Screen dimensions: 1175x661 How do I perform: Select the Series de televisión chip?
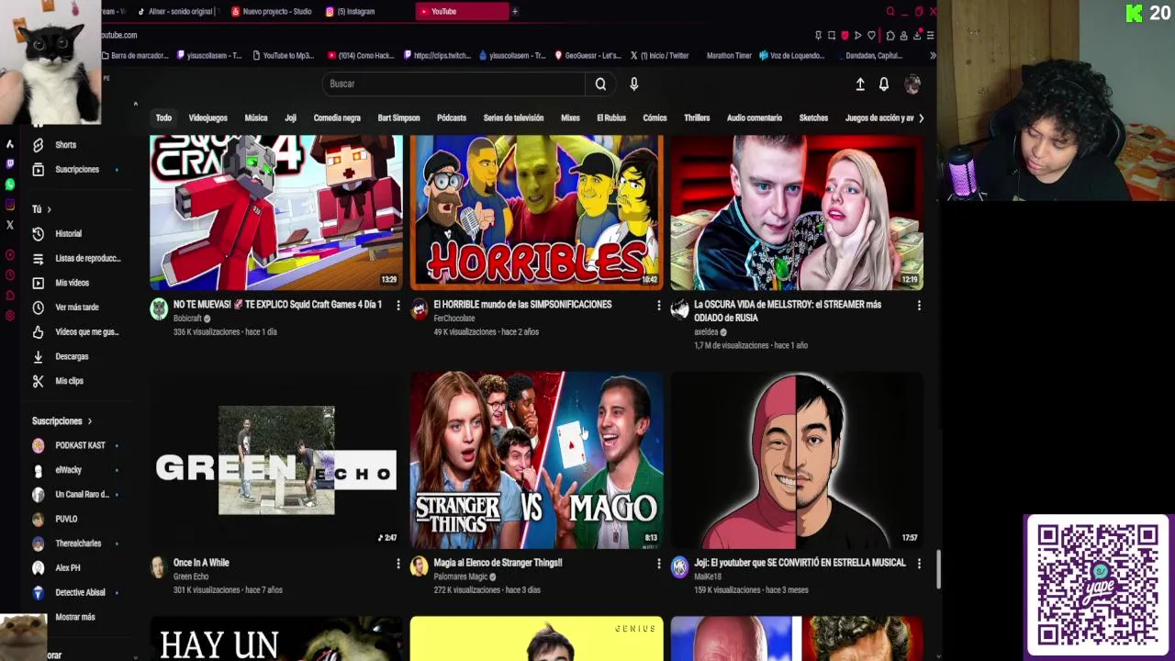513,118
